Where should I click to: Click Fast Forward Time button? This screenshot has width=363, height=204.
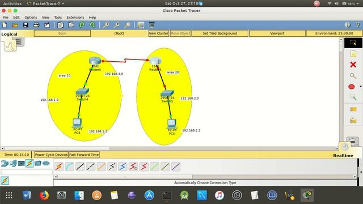point(84,155)
